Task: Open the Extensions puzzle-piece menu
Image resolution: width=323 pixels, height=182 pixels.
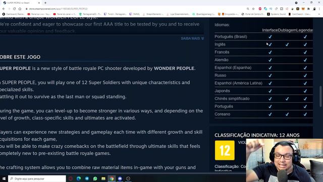Action: 308,9
